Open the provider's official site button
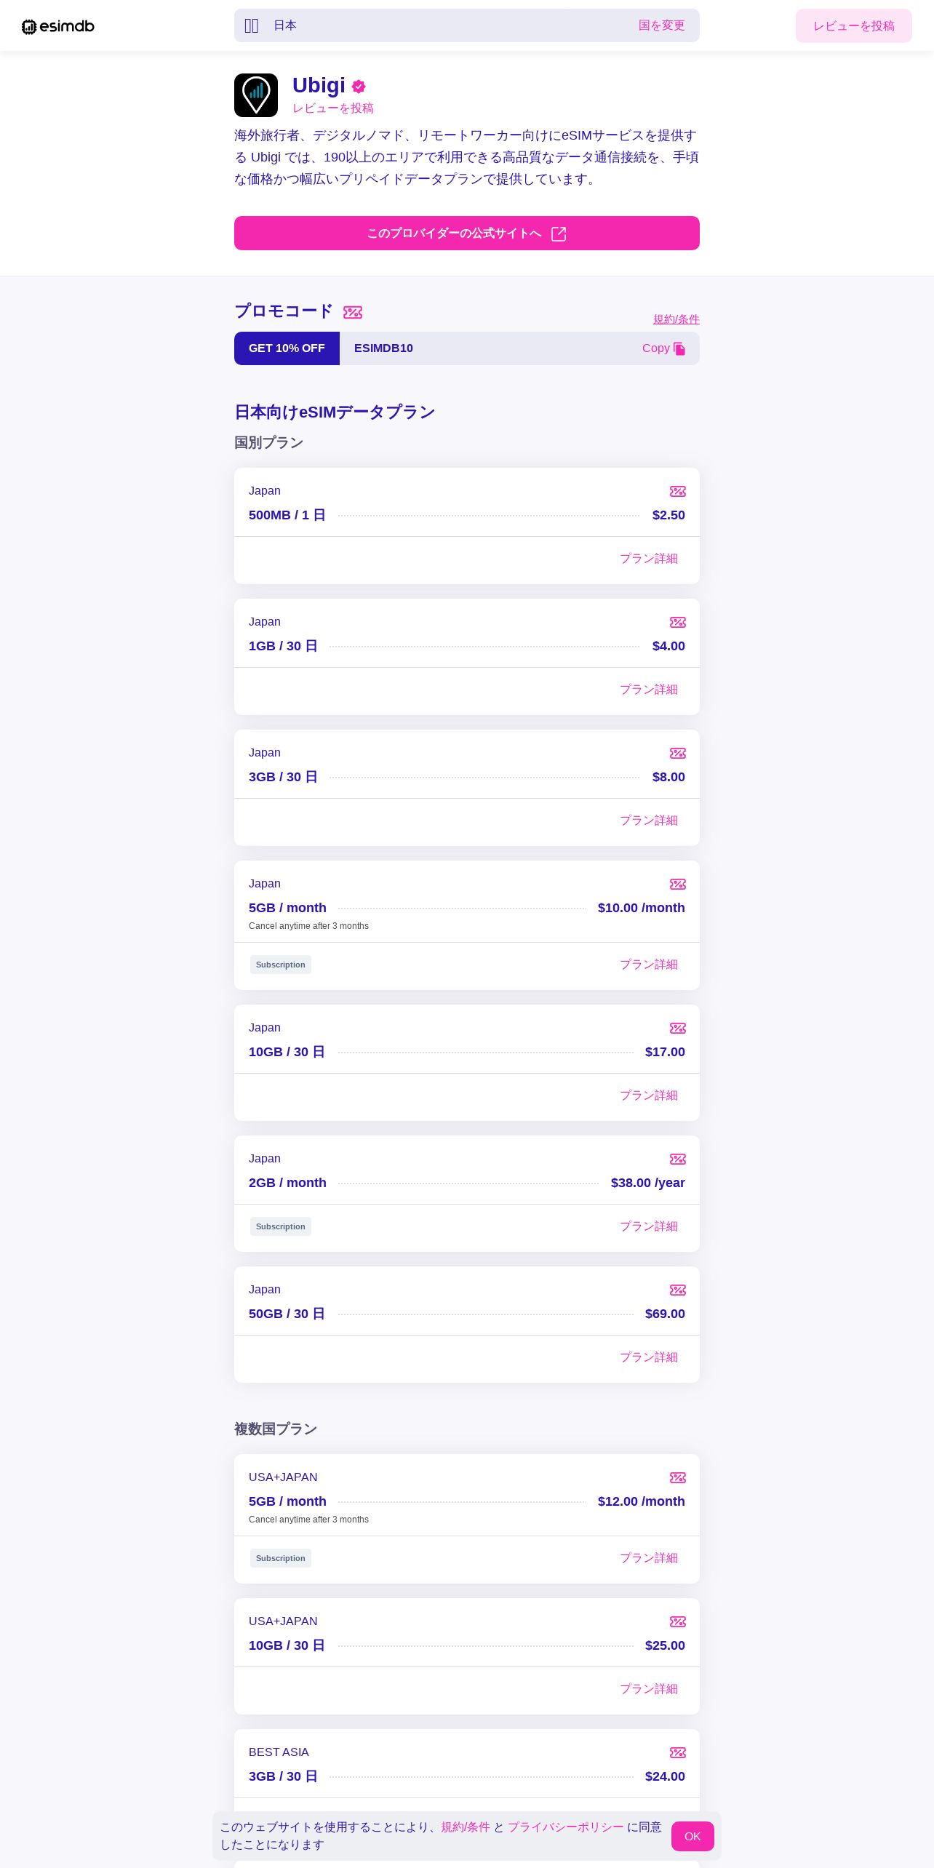934x1868 pixels. [x=466, y=233]
